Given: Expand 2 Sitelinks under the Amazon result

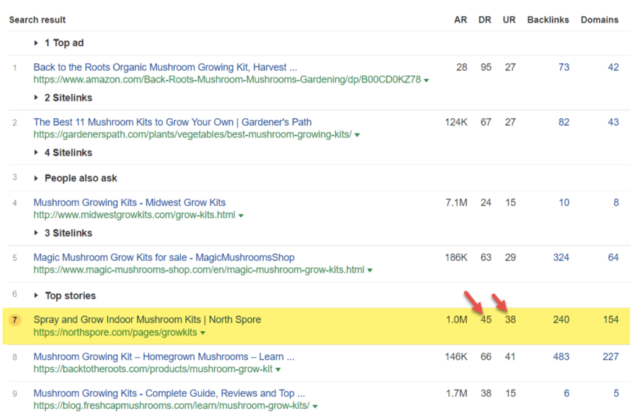Looking at the screenshot, I should point(64,98).
